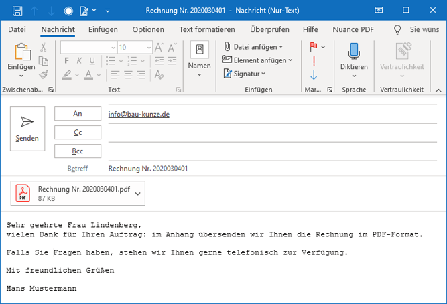
Task: Open the font color picker dropdown
Action: 99,74
